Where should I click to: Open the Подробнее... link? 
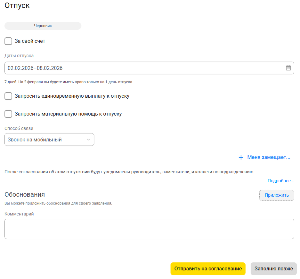tap(281, 181)
